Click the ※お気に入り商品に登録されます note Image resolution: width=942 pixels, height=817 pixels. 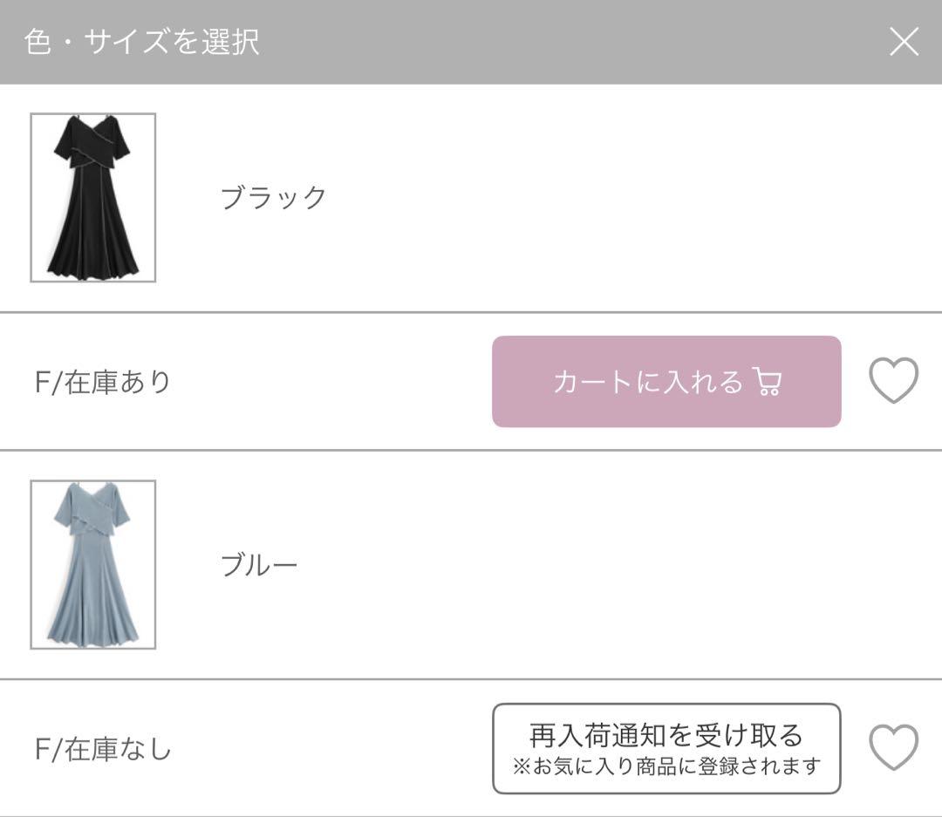click(x=666, y=766)
